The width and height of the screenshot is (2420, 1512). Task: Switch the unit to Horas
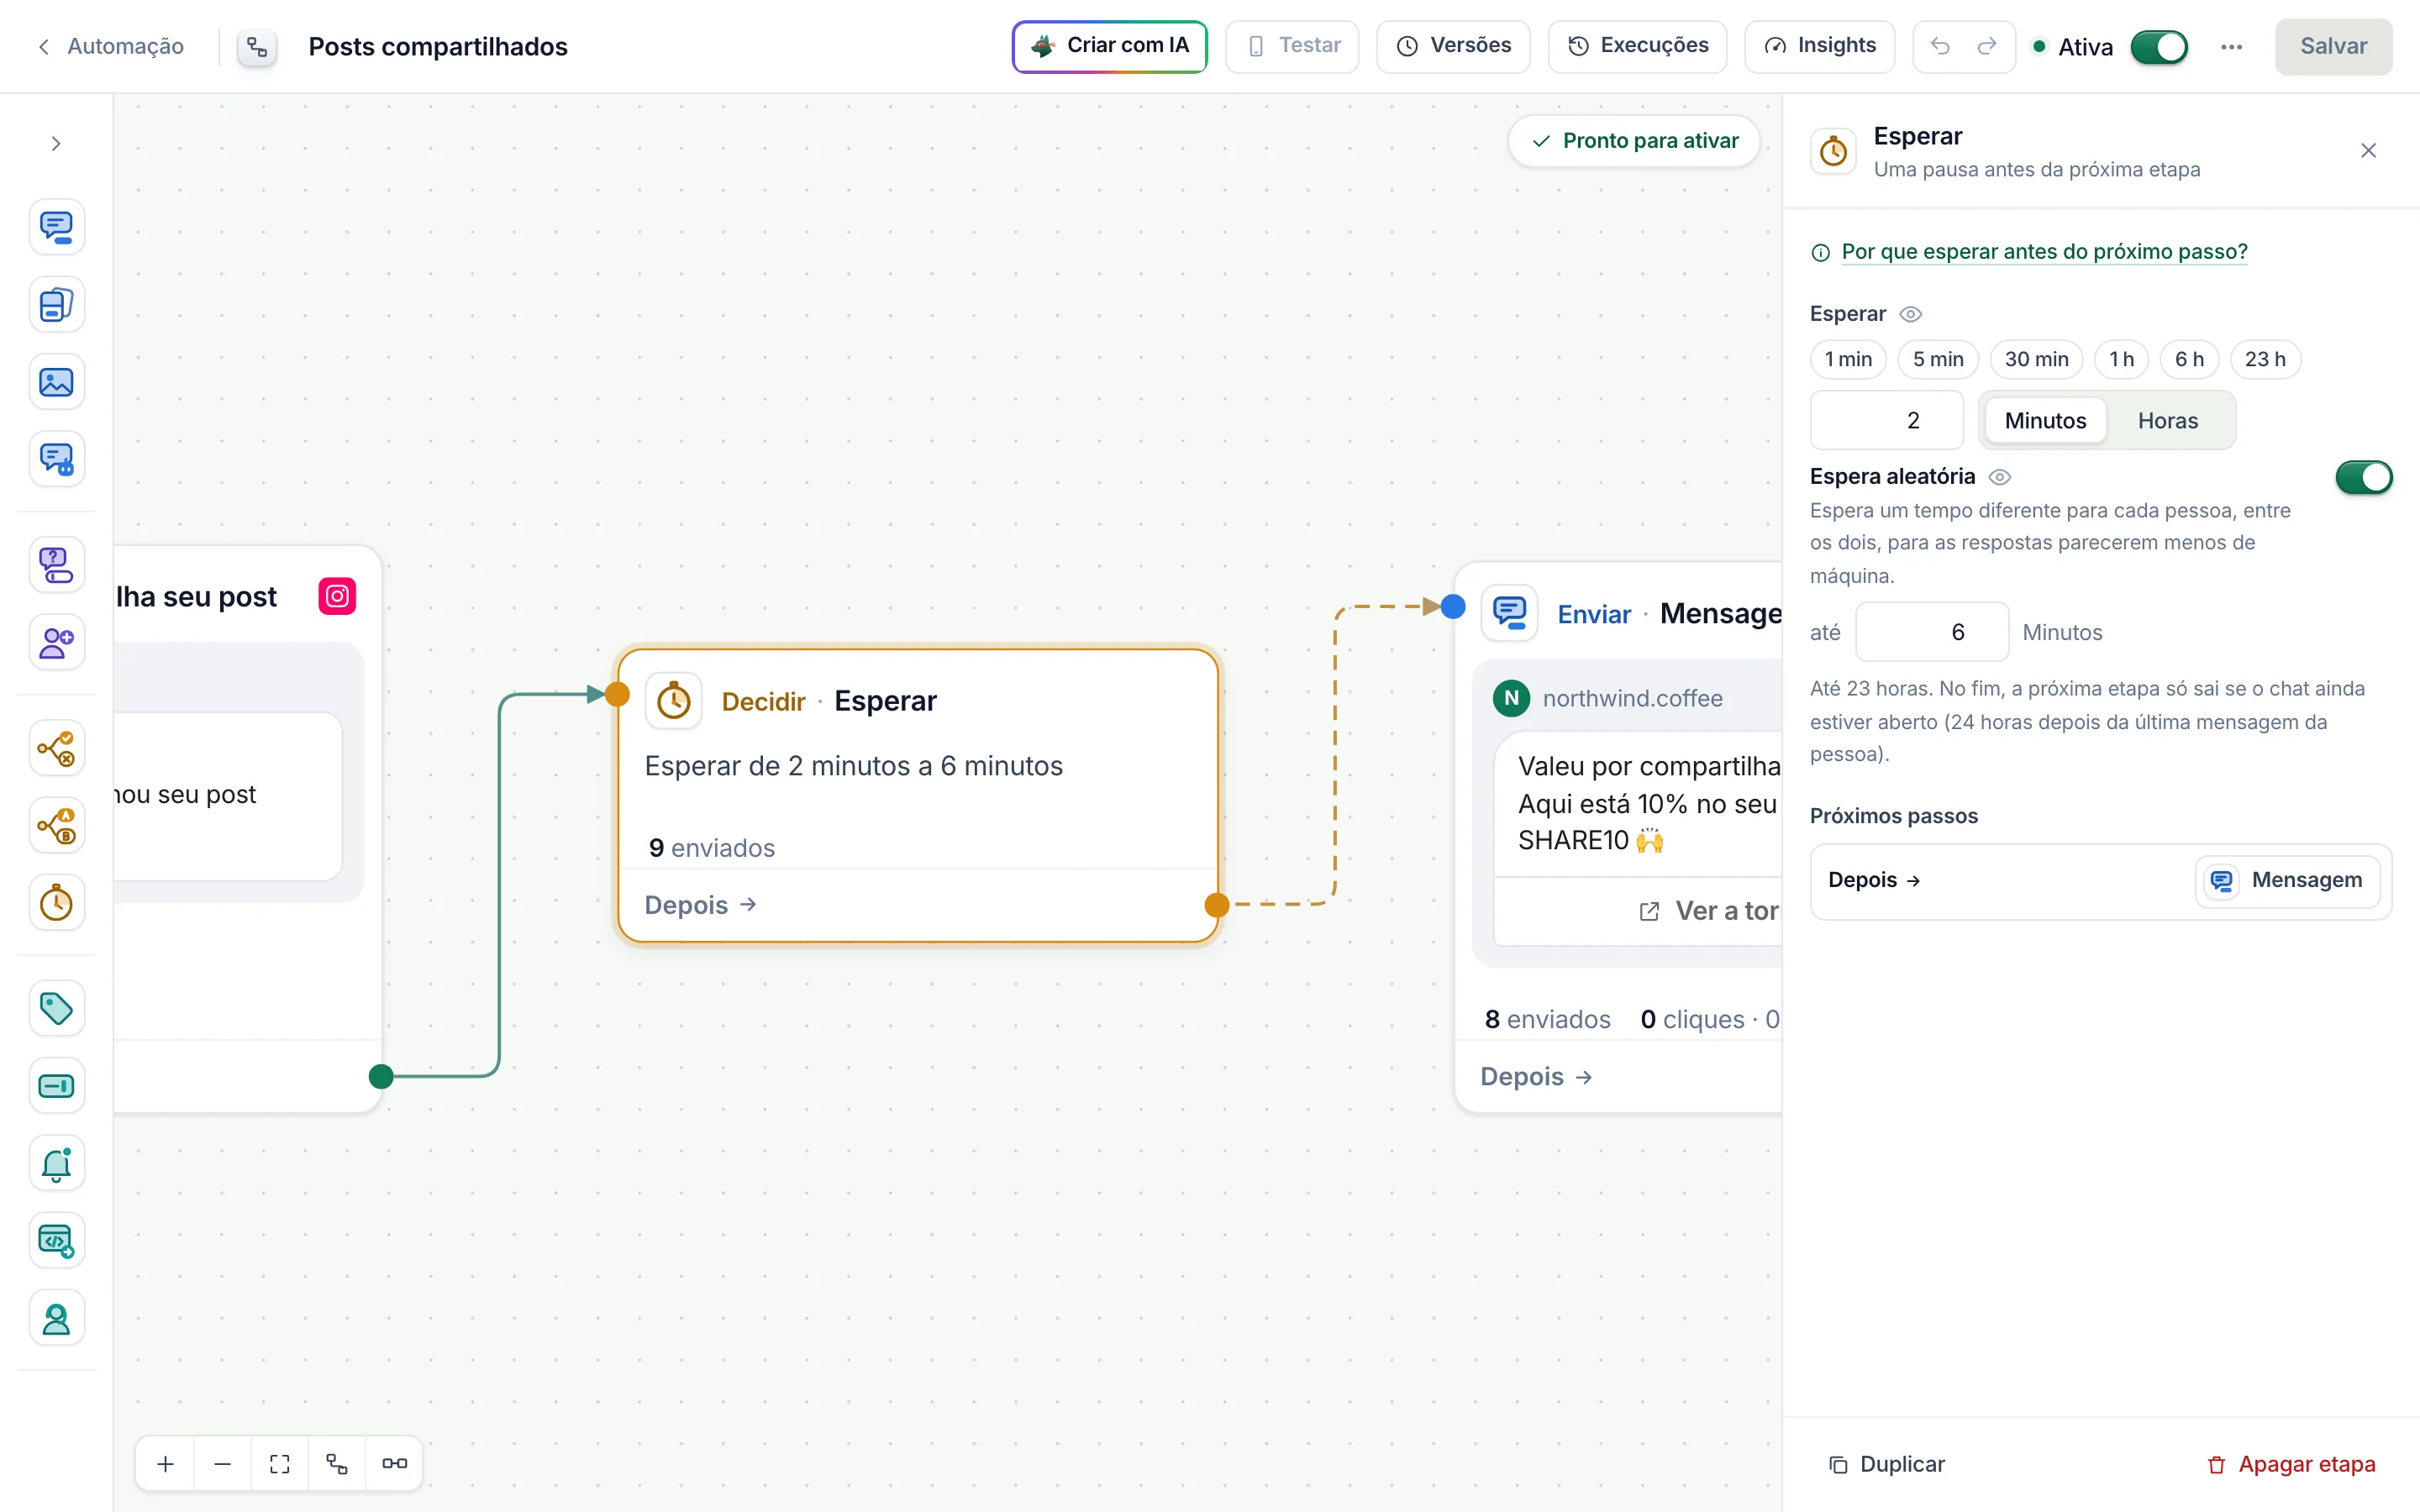pos(2167,421)
